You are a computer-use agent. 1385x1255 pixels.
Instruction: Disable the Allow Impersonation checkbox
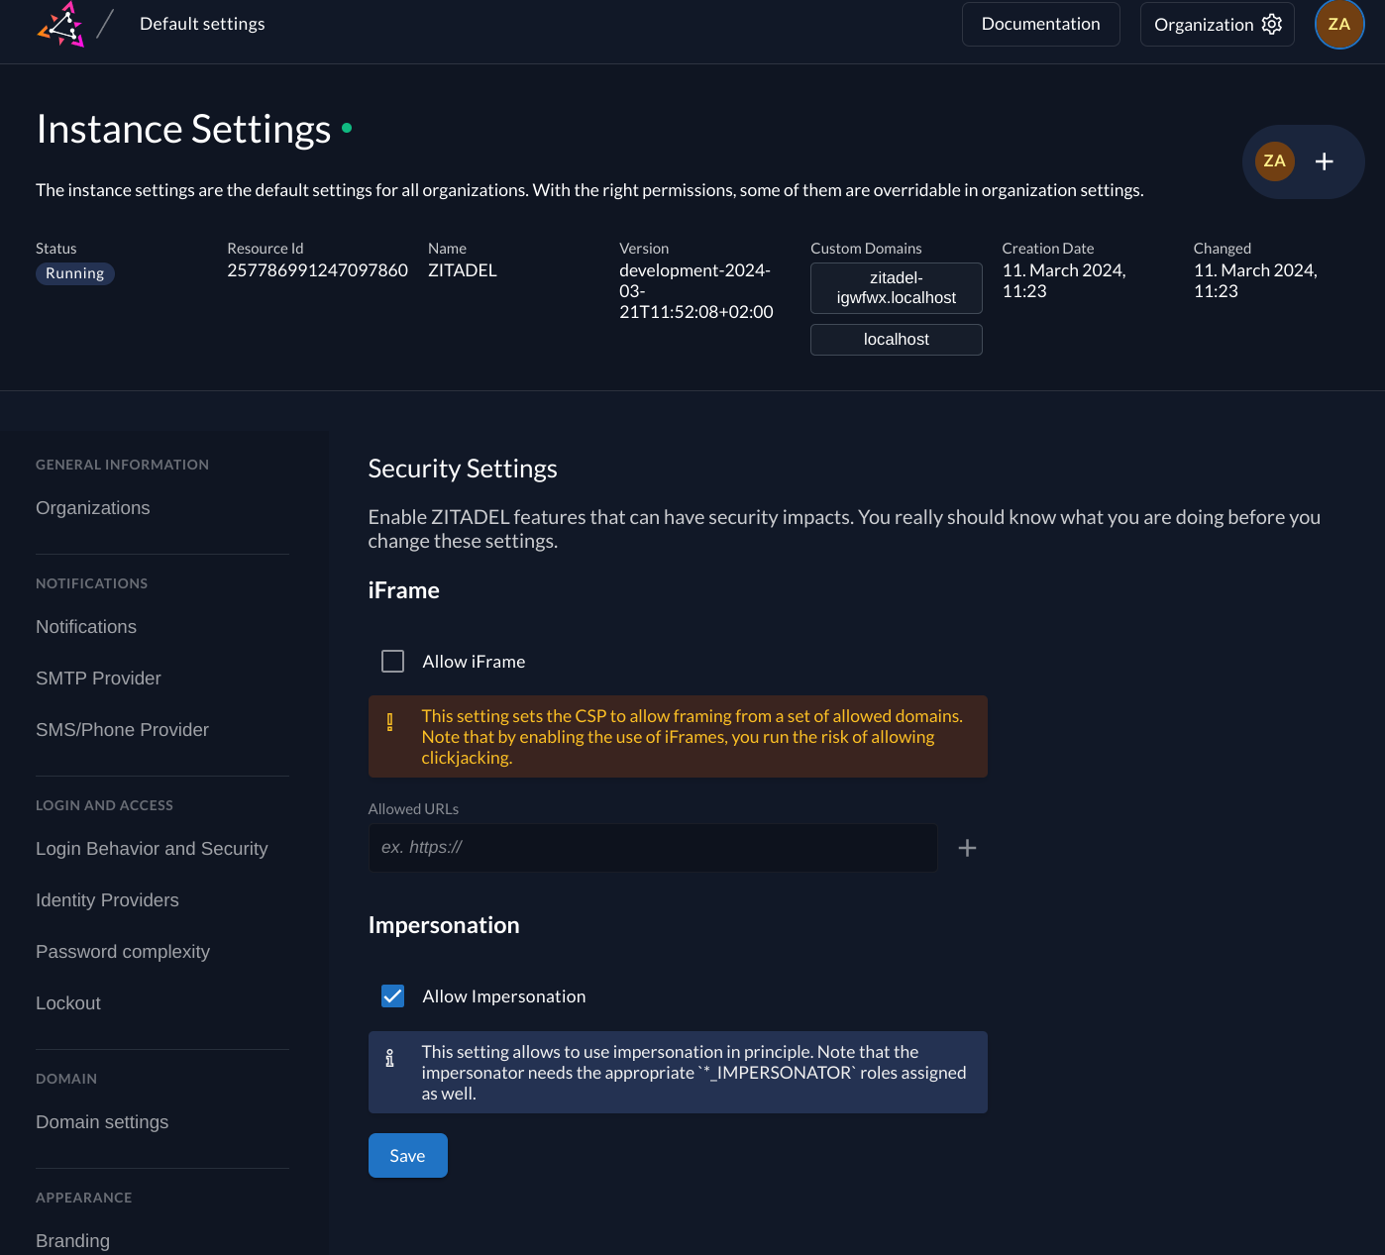pos(392,995)
